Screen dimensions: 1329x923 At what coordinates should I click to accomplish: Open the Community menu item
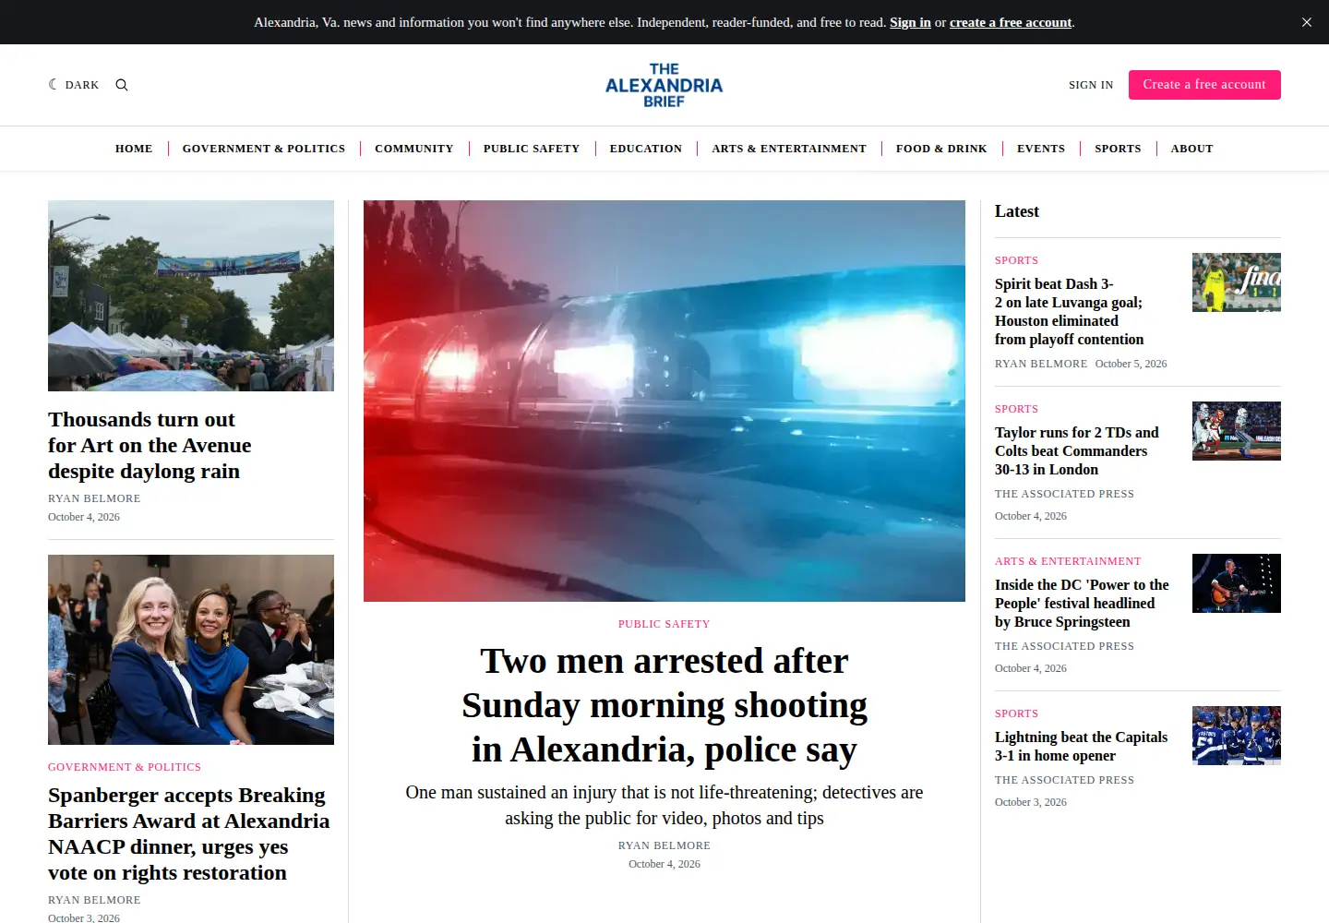pos(414,149)
